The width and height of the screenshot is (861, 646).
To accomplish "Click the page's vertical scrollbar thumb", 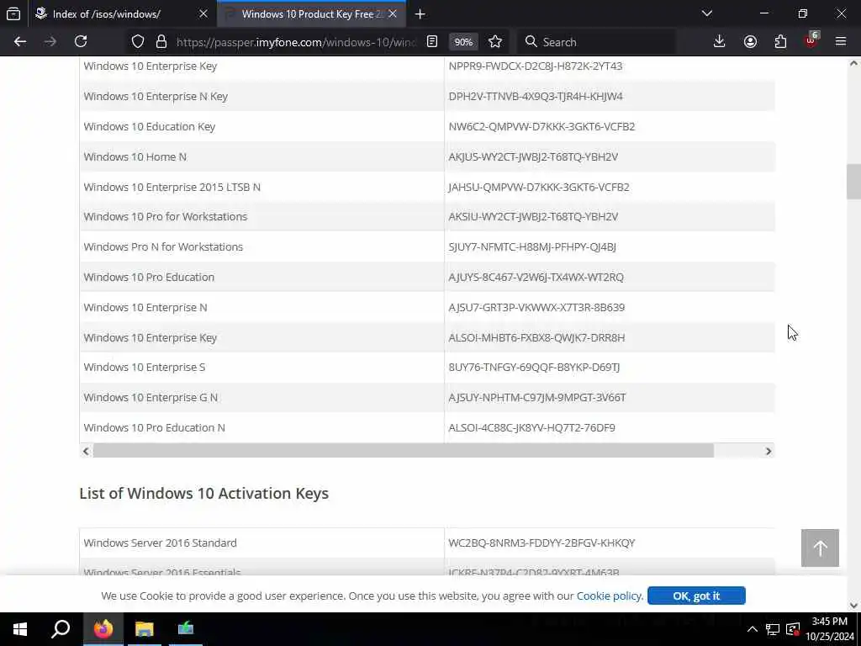I will tap(853, 182).
